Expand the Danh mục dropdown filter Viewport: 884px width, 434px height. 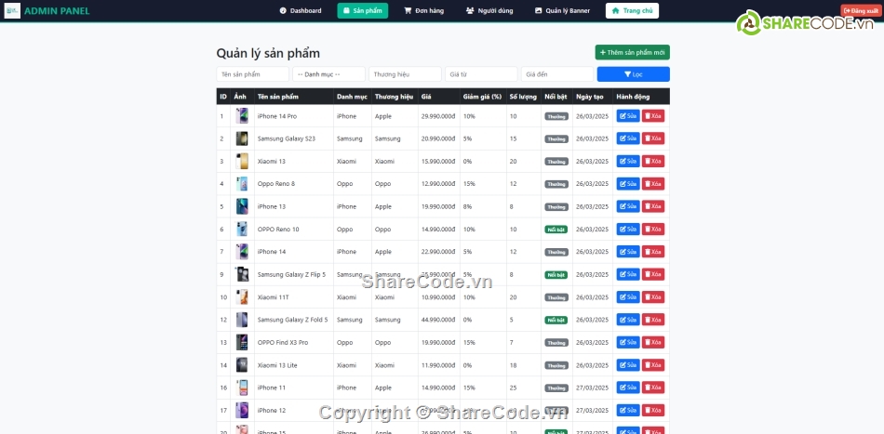328,74
